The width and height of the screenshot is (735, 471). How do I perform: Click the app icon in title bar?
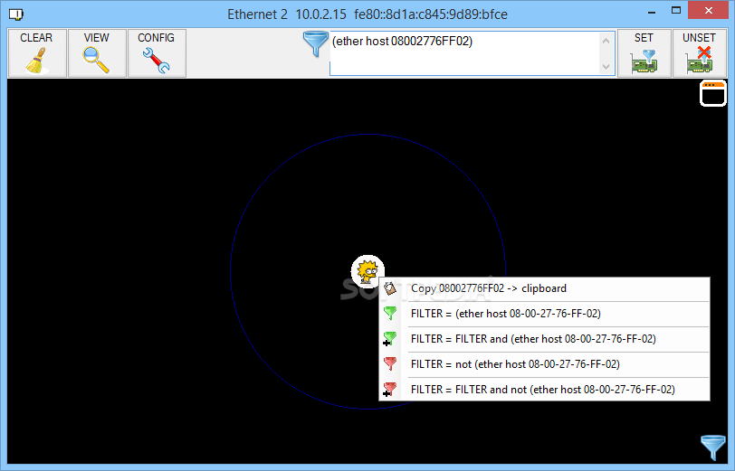[16, 14]
